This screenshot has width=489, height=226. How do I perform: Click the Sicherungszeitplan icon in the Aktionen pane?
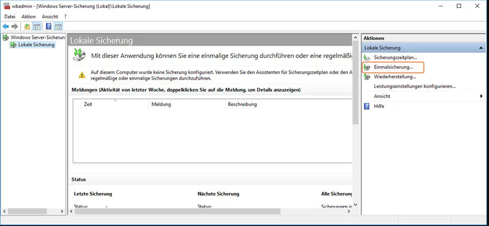pos(367,58)
